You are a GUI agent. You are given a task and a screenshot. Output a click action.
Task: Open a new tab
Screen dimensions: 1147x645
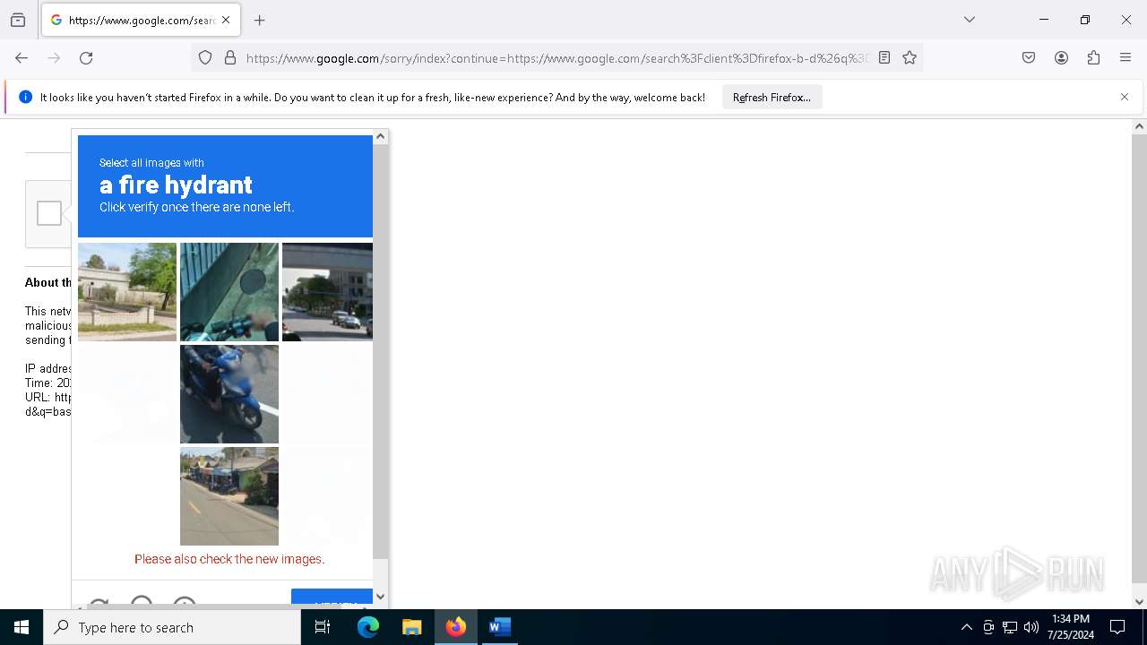260,20
